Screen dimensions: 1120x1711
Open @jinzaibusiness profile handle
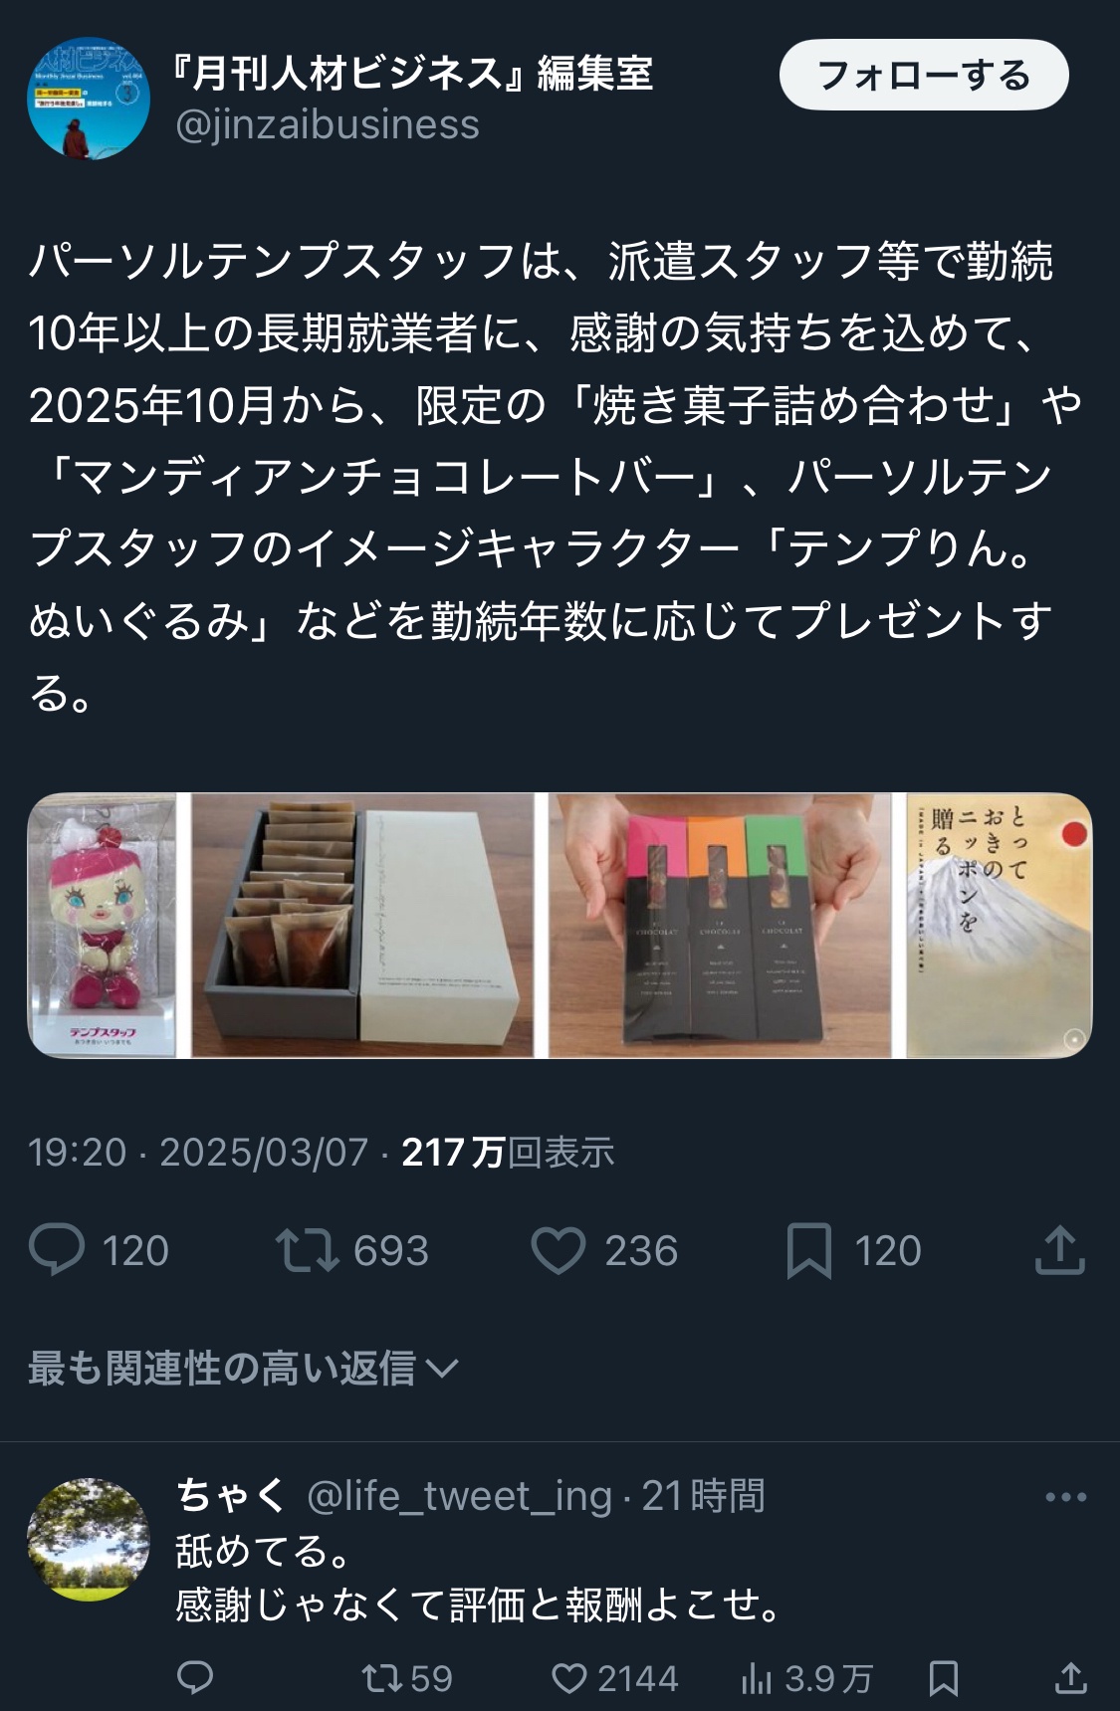328,124
